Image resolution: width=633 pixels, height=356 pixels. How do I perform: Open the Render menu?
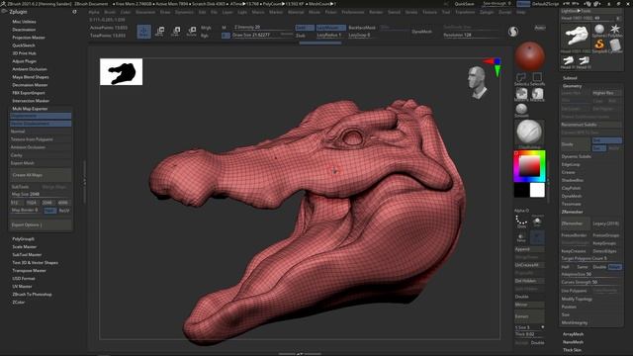click(x=376, y=12)
